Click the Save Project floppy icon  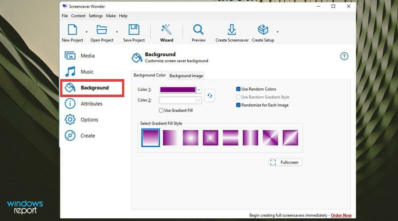[134, 30]
